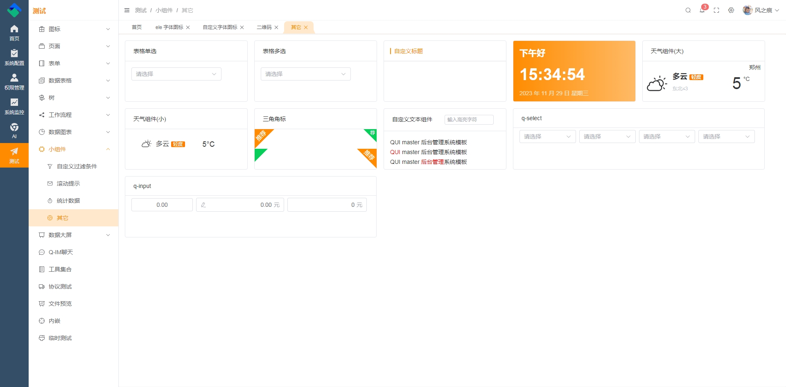Screen dimensions: 786x387
Task: Open the 临时测试 menu item
Action: click(x=74, y=338)
